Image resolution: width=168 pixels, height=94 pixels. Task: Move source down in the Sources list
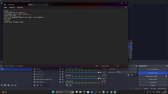tap(48, 85)
